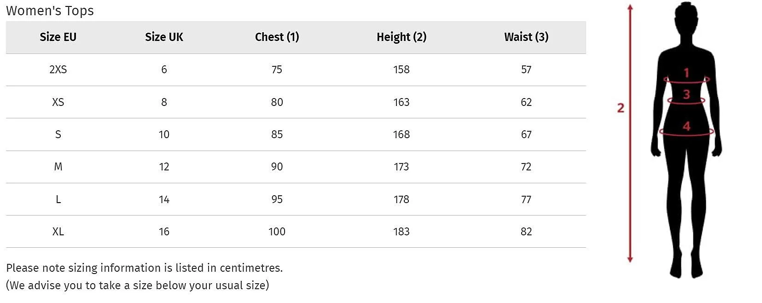Click the hip marker 4 on silhouette

point(686,126)
